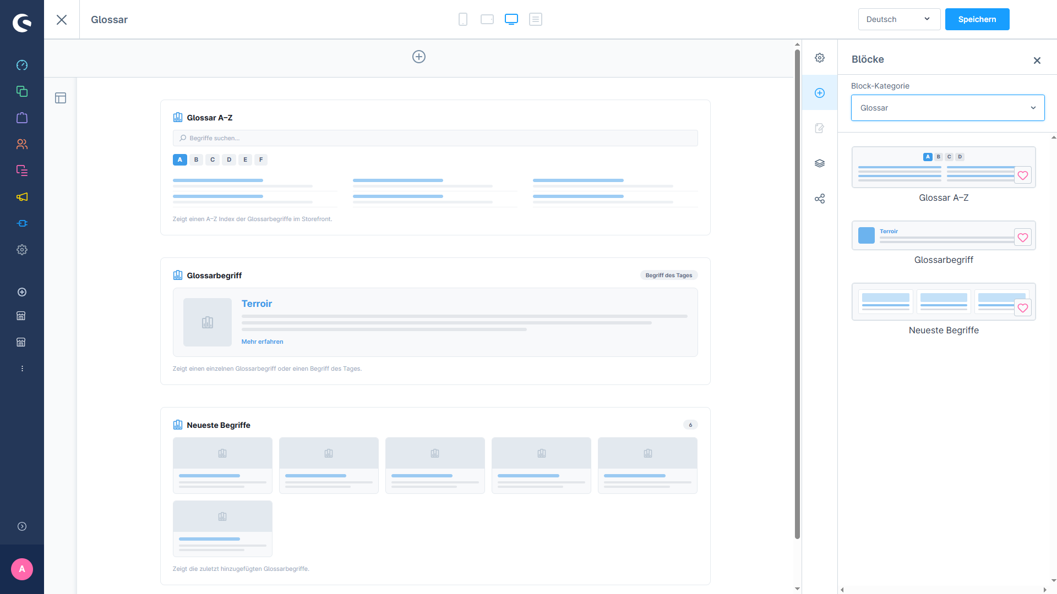
Task: Favorite the Neueste Begriffe block
Action: pos(1023,308)
